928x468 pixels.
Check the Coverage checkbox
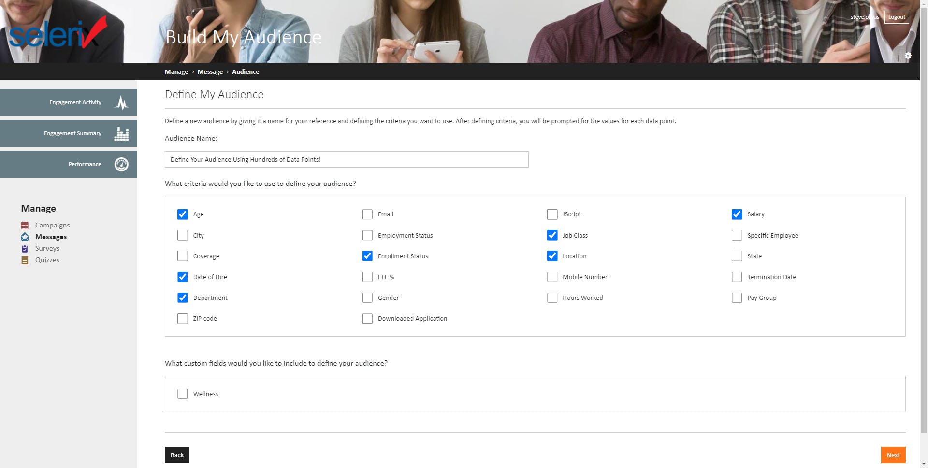(x=182, y=256)
